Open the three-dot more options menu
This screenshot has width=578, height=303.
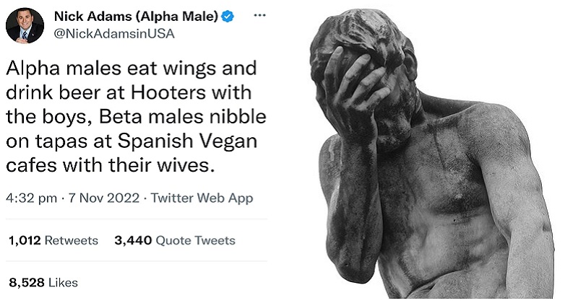260,15
